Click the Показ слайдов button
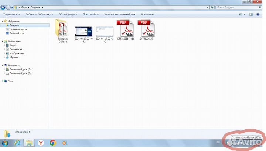 coord(91,14)
